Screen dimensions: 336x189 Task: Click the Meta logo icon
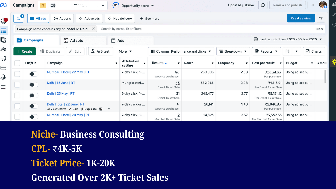3,5
